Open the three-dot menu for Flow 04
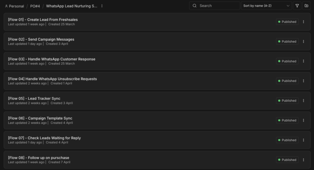Image resolution: width=314 pixels, height=170 pixels. [x=304, y=81]
